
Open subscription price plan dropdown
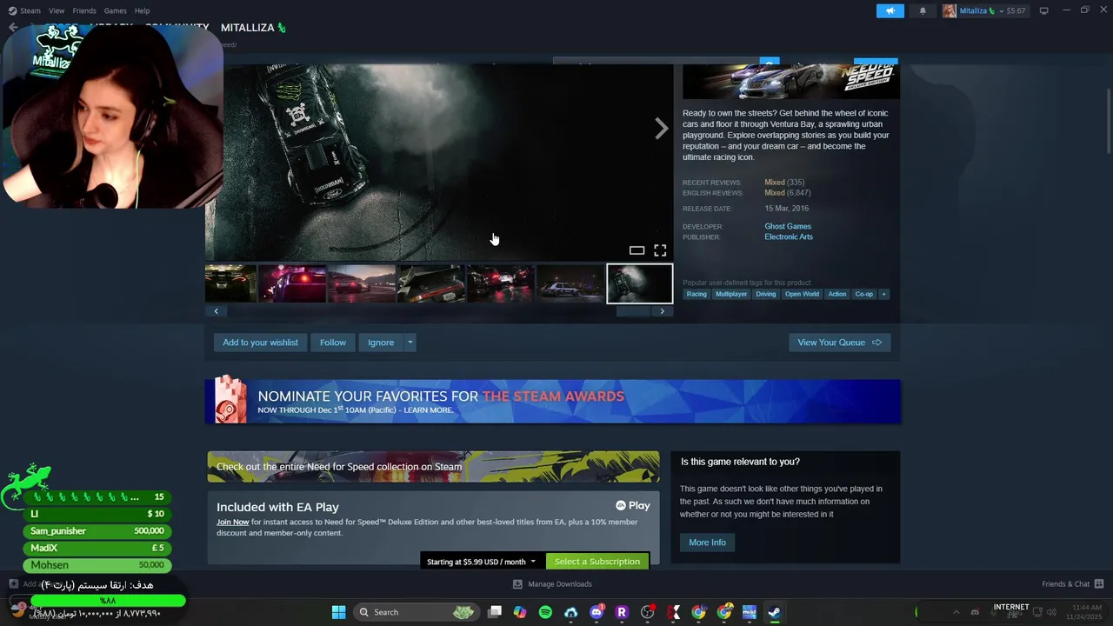tap(481, 562)
